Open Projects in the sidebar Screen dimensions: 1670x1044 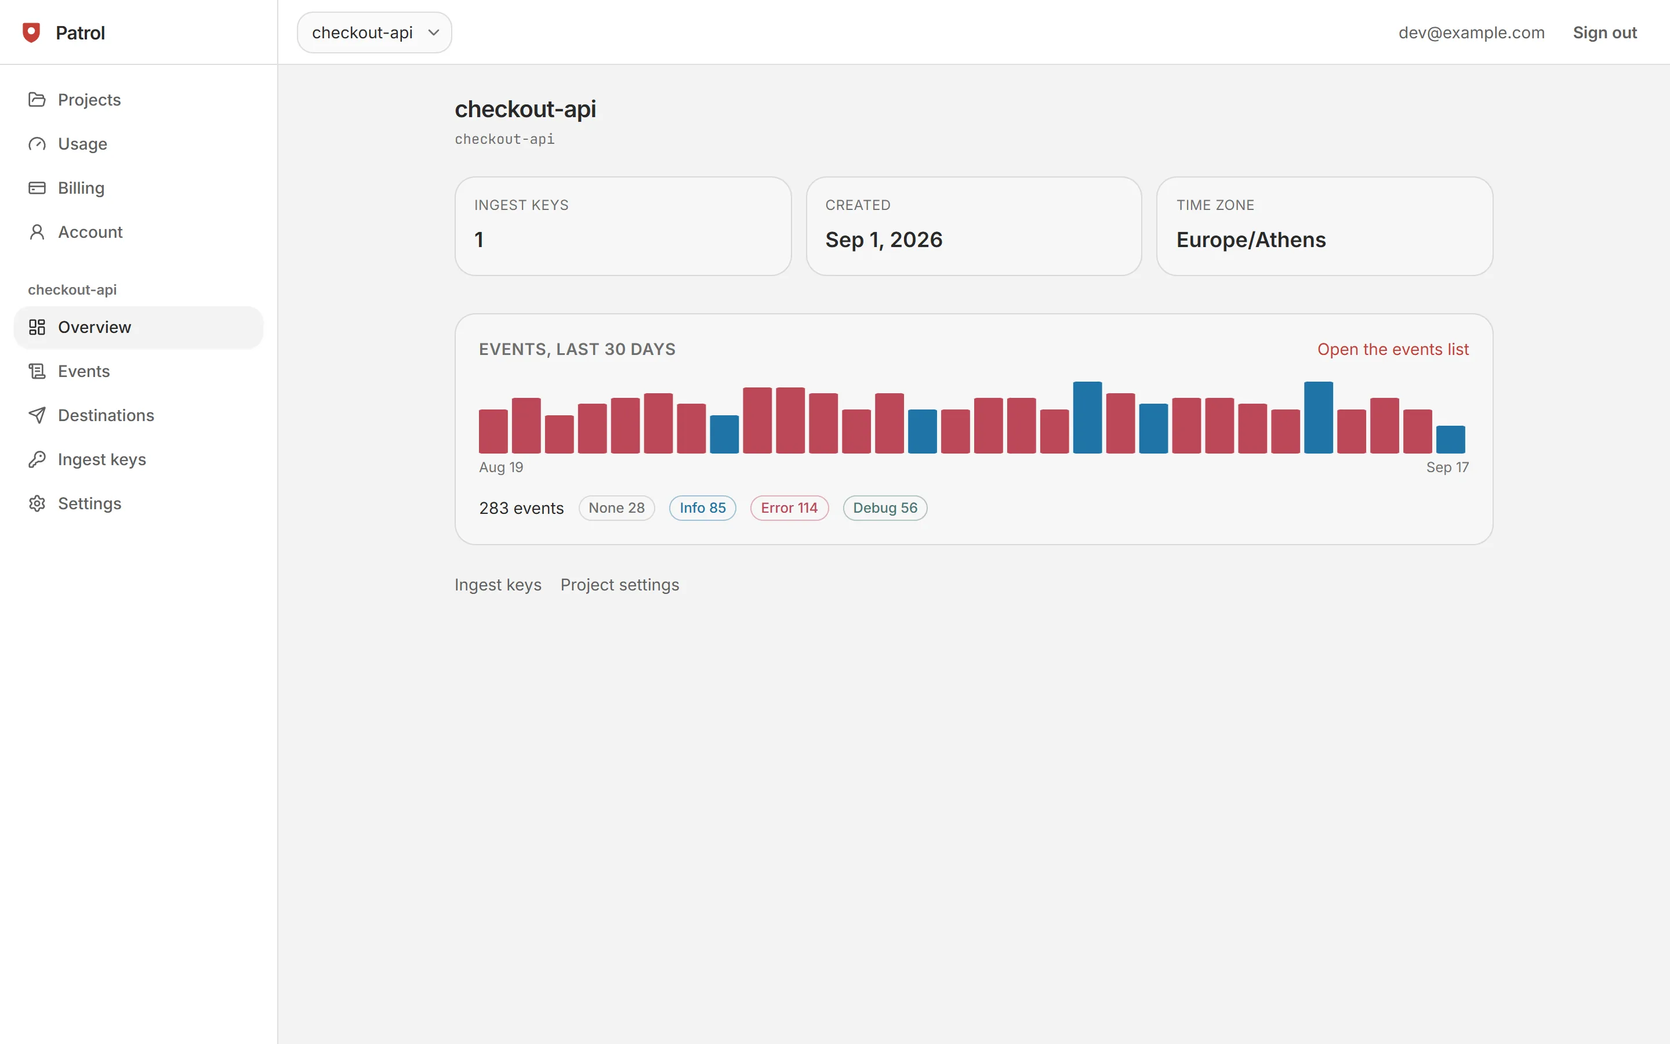pos(138,99)
